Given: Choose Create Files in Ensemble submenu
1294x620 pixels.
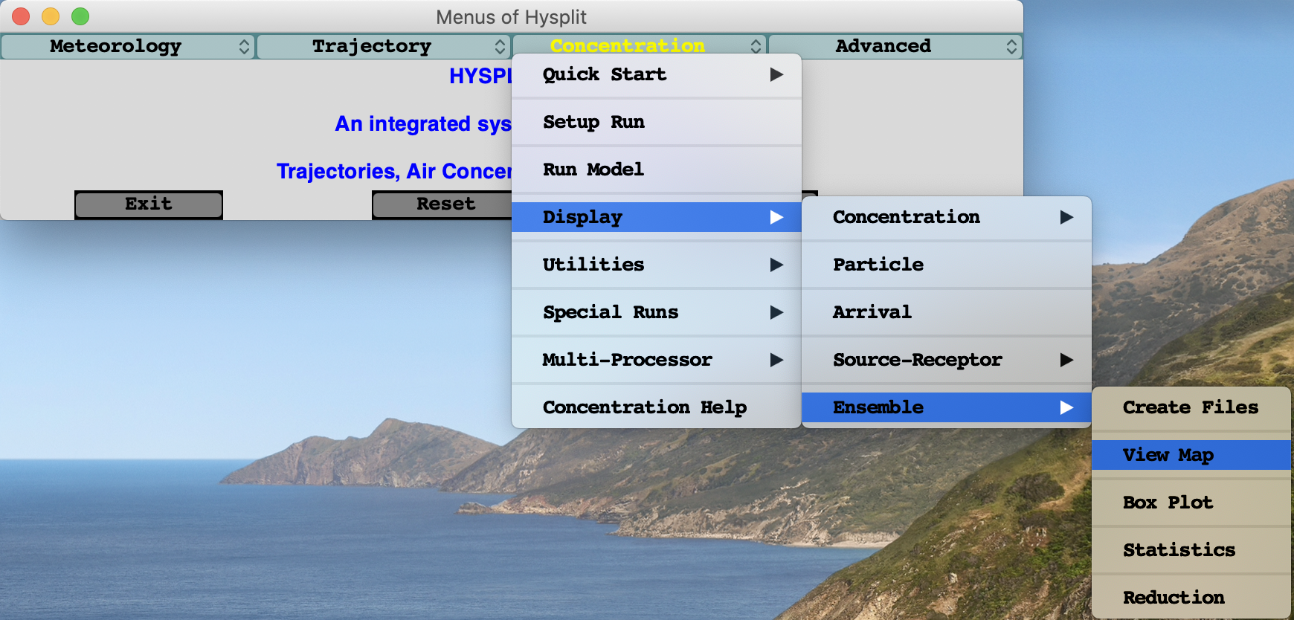Looking at the screenshot, I should (x=1191, y=407).
